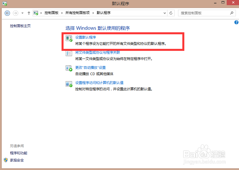Click the refresh icon beside the address bar
The height and width of the screenshot is (170, 239).
(x=171, y=13)
